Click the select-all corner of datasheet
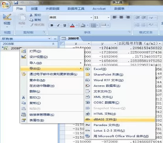The height and width of the screenshot is (143, 163). 62,43
